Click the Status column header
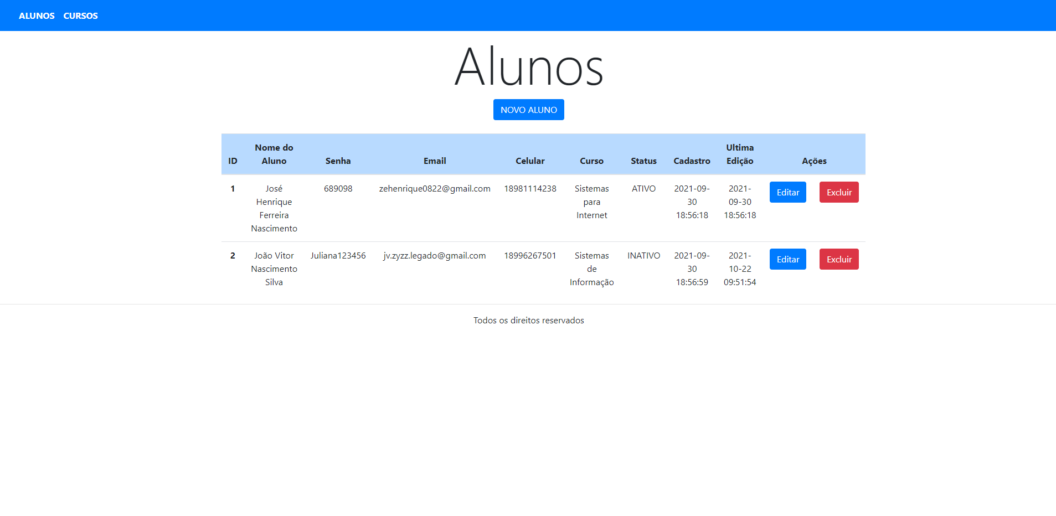Viewport: 1056px width, 516px height. [643, 161]
